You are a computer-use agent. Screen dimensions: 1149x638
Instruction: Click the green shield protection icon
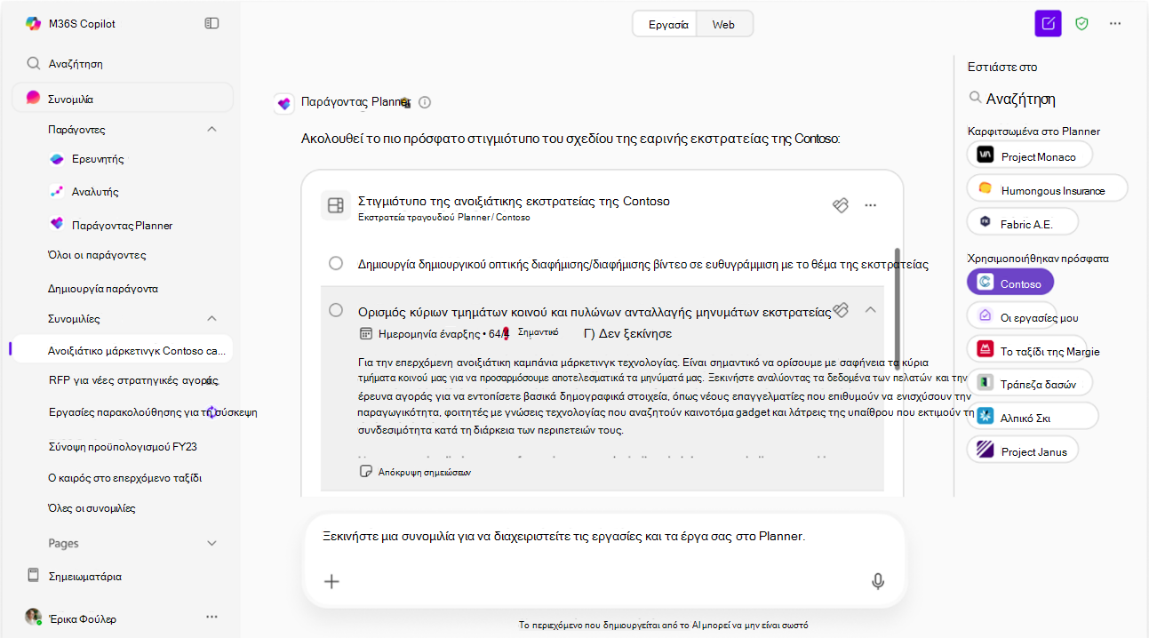click(1081, 24)
